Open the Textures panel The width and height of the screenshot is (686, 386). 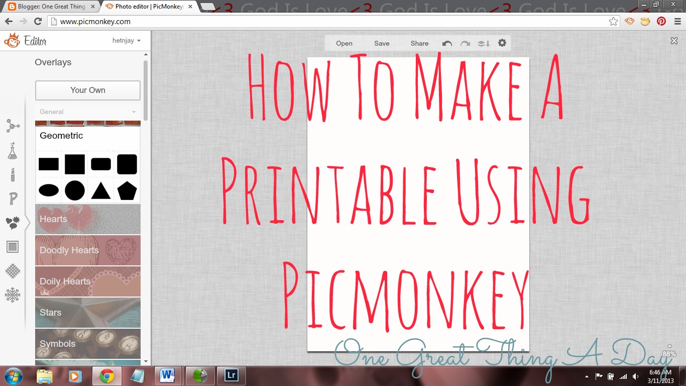coord(13,271)
